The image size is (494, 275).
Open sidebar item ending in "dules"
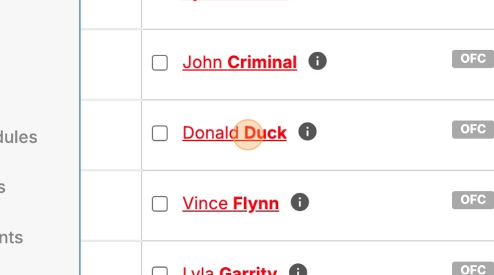[x=18, y=137]
